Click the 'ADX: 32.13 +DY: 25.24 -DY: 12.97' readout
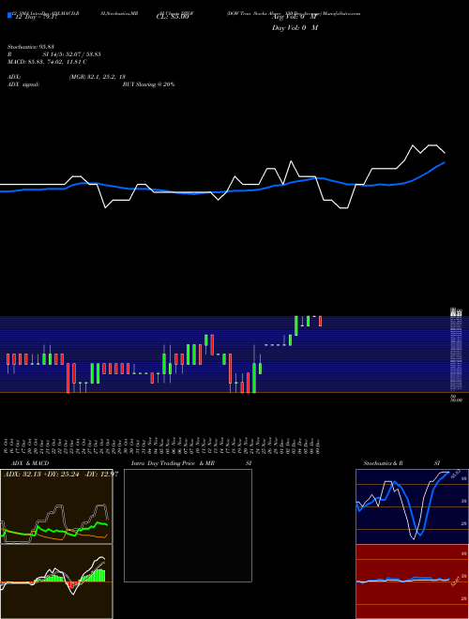Viewport: 469px width, 619px height. [x=61, y=475]
